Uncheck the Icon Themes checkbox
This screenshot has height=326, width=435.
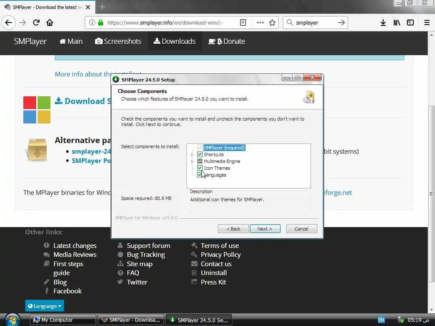tap(200, 168)
